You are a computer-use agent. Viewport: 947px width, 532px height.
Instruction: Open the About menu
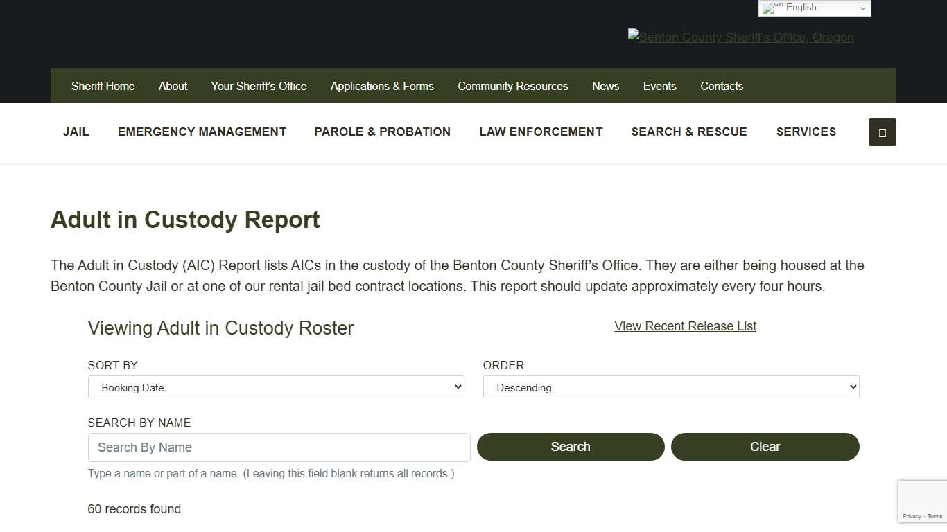(172, 86)
